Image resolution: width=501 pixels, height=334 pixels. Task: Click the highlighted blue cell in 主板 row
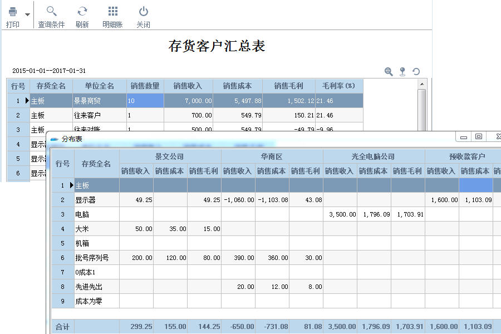476,185
